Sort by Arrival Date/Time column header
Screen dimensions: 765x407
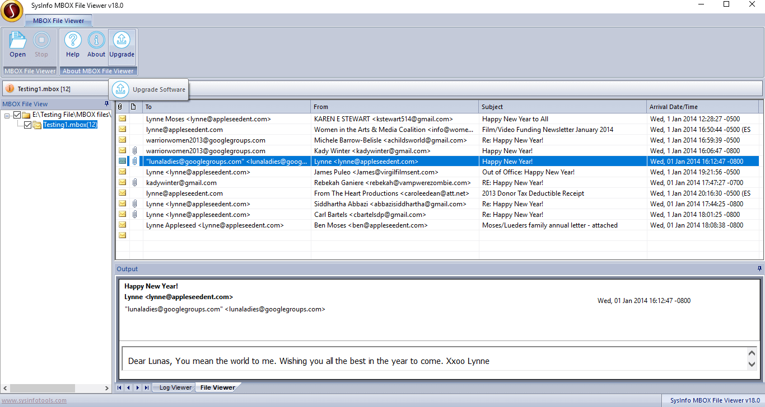(x=703, y=107)
